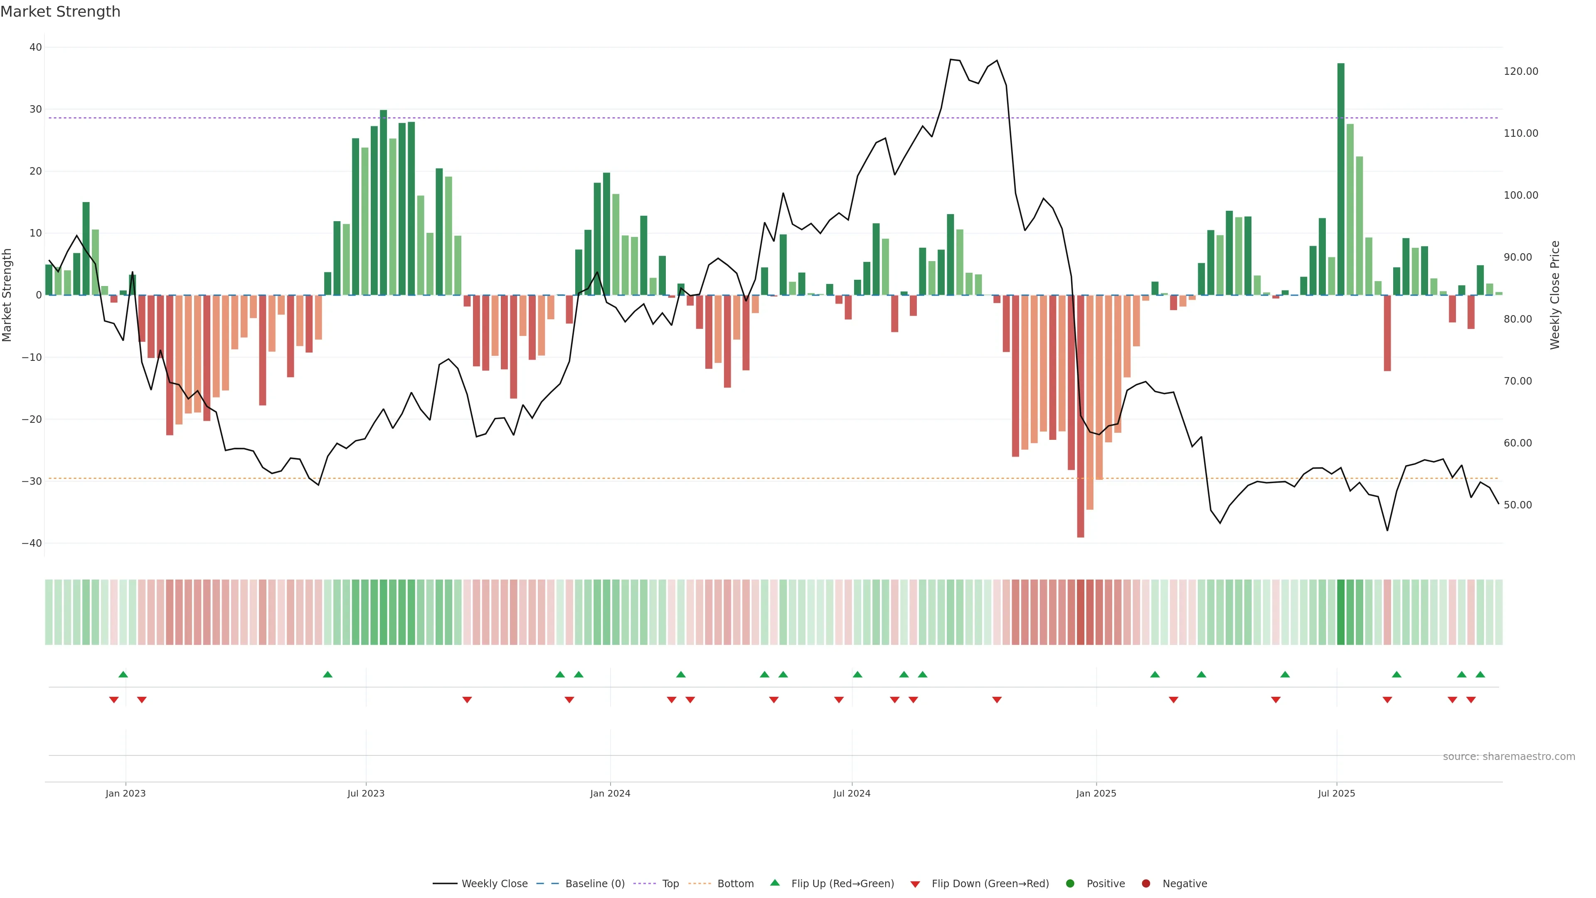
Task: Click the Positive green circle legend icon
Action: coord(1070,884)
